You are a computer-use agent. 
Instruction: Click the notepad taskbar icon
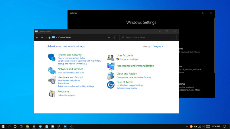(x=47, y=126)
